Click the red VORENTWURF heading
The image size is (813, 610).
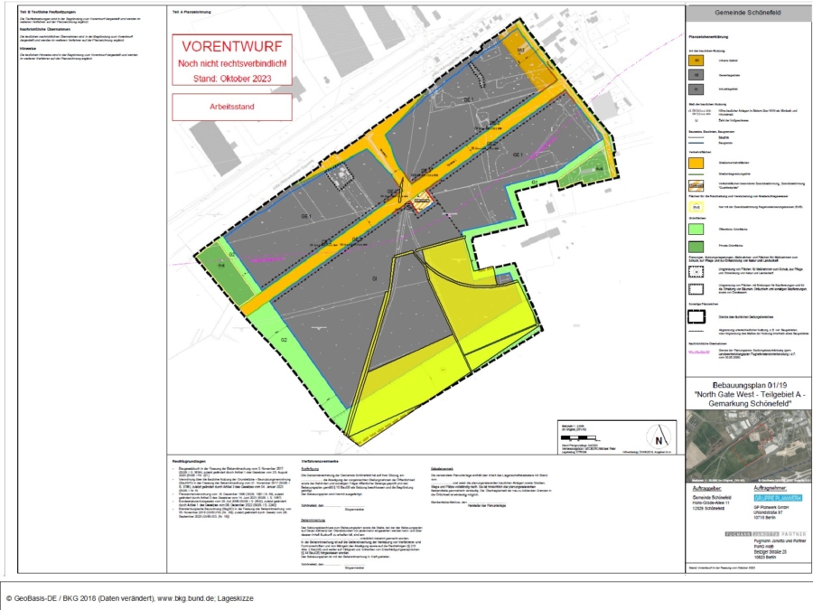click(x=232, y=46)
